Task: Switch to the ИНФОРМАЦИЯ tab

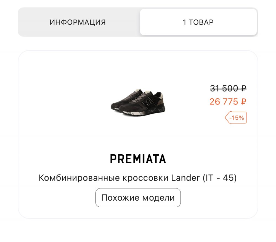Action: pos(78,22)
